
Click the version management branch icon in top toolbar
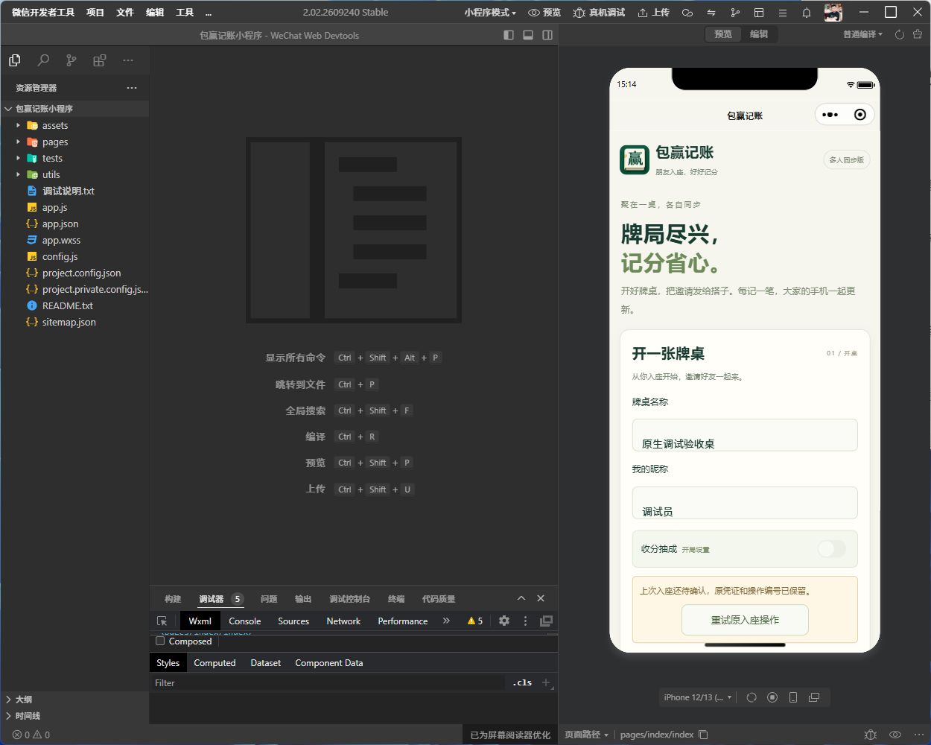click(x=735, y=13)
